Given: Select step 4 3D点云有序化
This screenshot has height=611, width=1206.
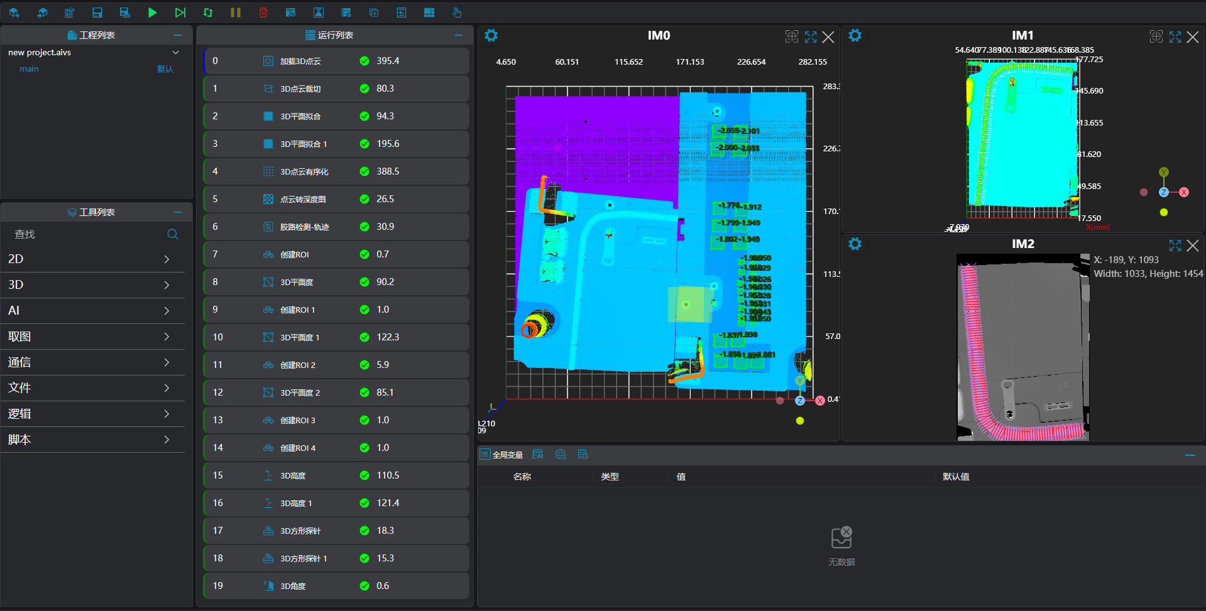Looking at the screenshot, I should [x=337, y=171].
